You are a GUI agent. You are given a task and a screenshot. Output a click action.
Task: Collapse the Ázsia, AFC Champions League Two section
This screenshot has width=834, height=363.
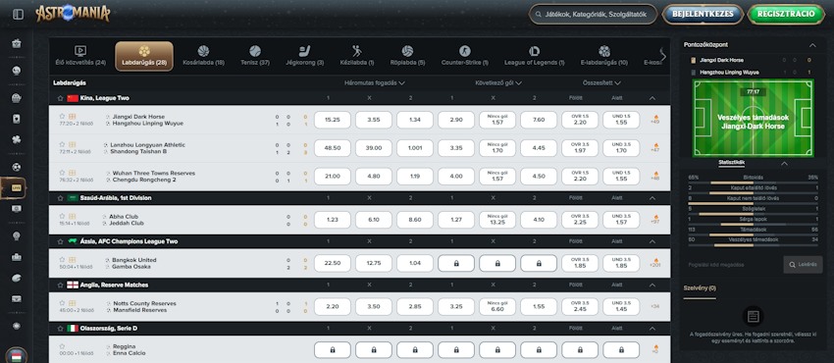652,241
